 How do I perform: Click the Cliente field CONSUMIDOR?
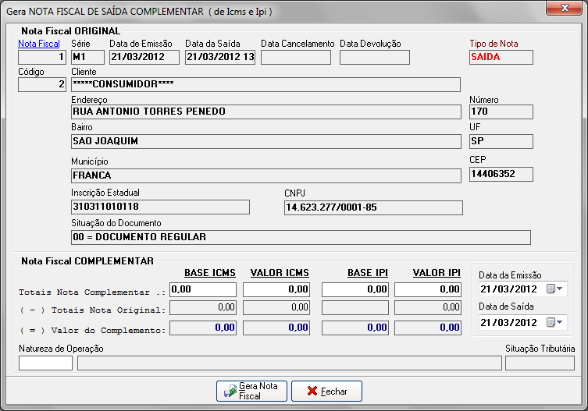point(265,84)
